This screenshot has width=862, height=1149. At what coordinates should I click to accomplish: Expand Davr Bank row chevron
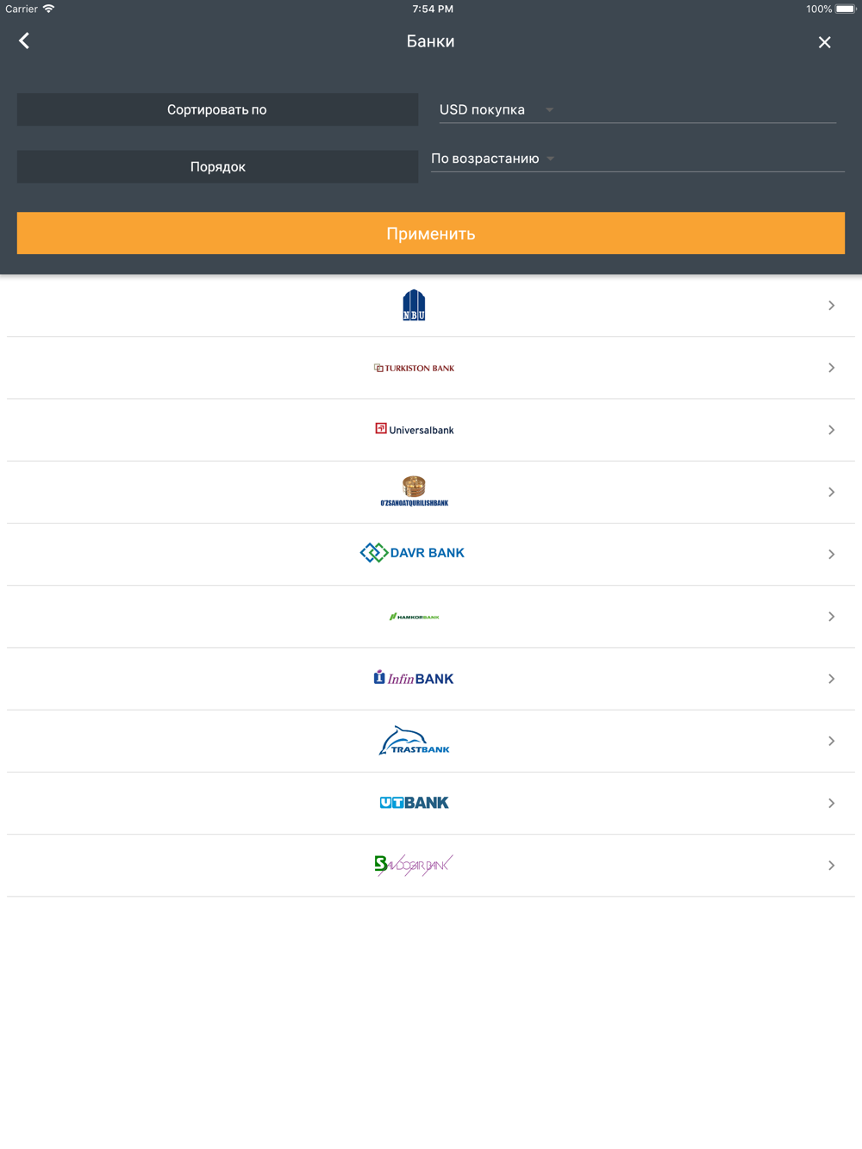tap(831, 554)
